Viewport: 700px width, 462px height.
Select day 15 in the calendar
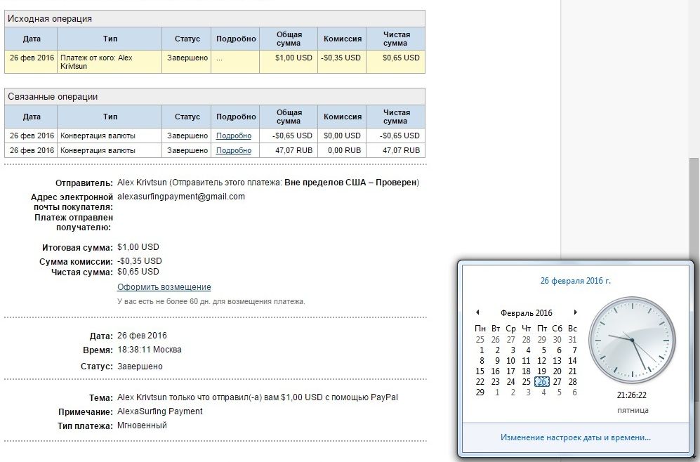coord(480,371)
